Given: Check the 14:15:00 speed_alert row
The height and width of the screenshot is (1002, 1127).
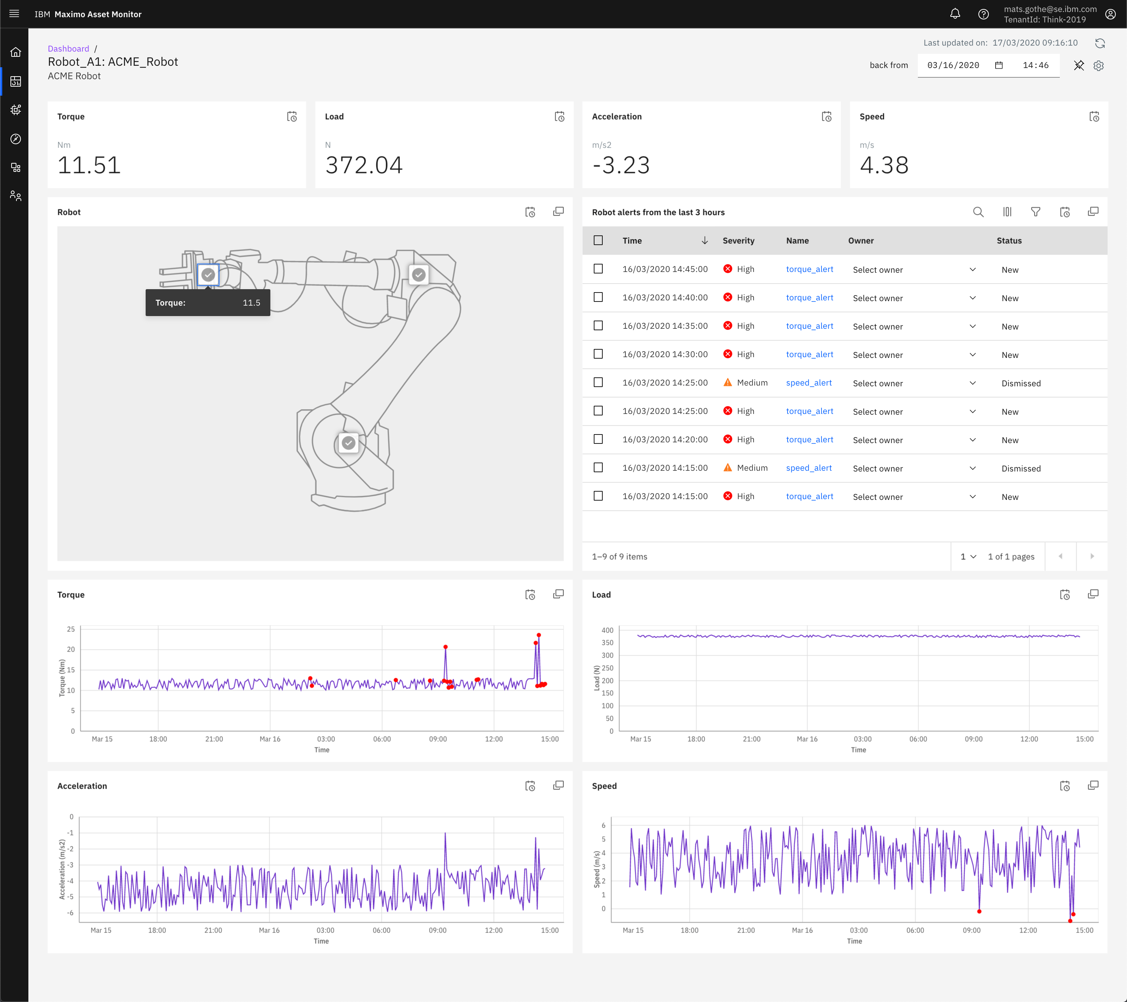Looking at the screenshot, I should (598, 467).
